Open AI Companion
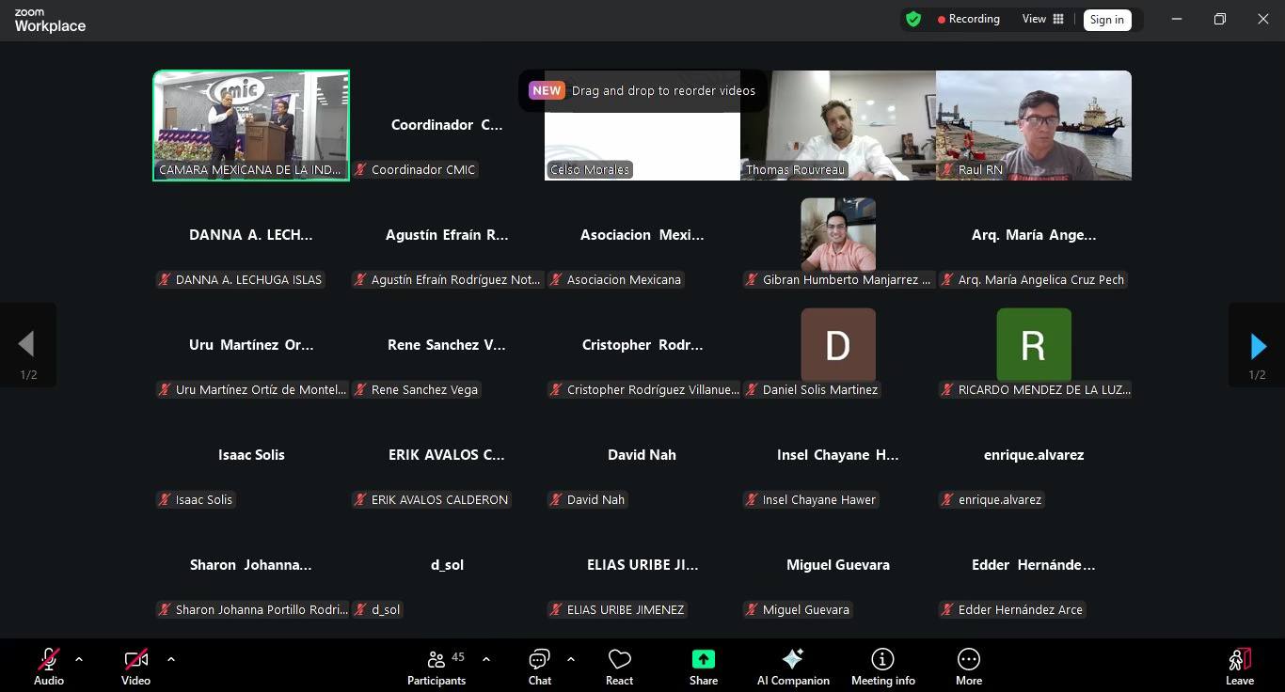 coord(793,666)
